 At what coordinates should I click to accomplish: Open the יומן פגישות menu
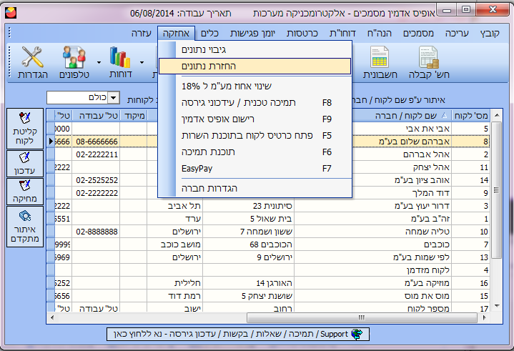pos(252,33)
